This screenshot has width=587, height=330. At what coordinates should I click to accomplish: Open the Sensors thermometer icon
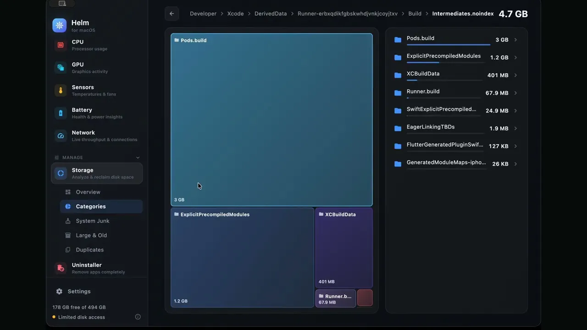click(61, 90)
